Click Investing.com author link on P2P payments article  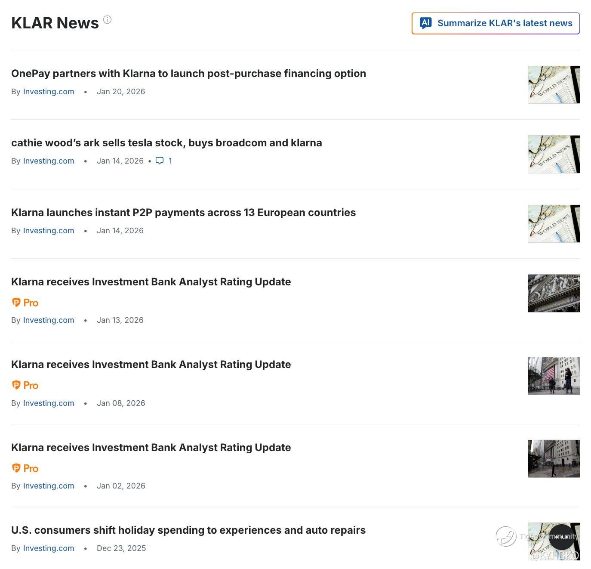pos(49,231)
